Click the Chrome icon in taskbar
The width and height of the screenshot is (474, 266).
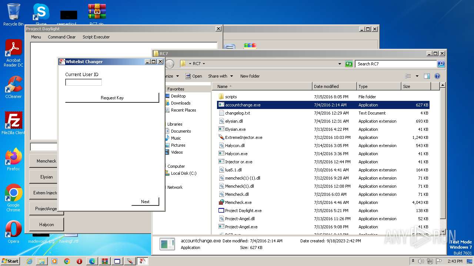pyautogui.click(x=67, y=261)
